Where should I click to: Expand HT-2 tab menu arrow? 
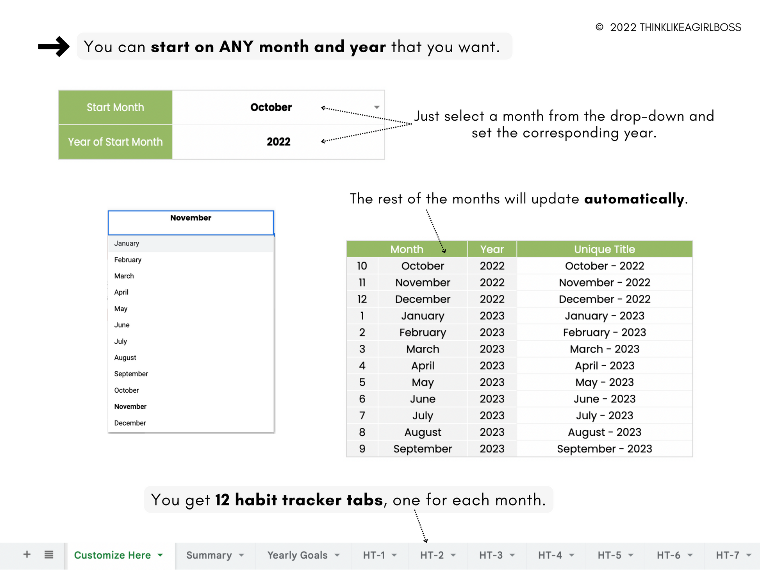pos(453,555)
